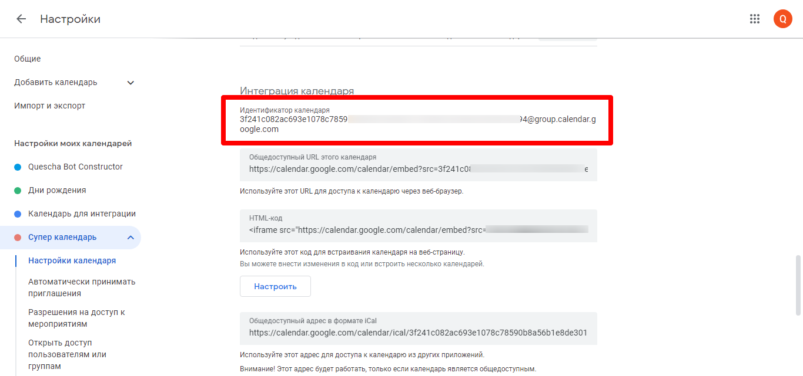Select Календарь для интеграции in sidebar
803x376 pixels.
coord(82,214)
